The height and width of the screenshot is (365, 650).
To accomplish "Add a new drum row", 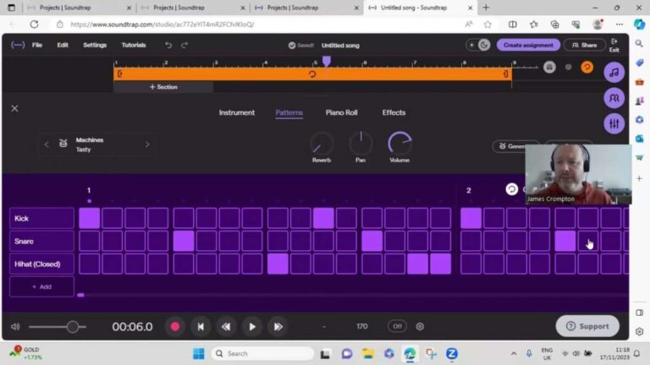I will [x=41, y=286].
